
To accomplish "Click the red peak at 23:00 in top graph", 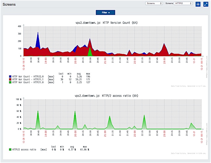I will click(x=164, y=49).
